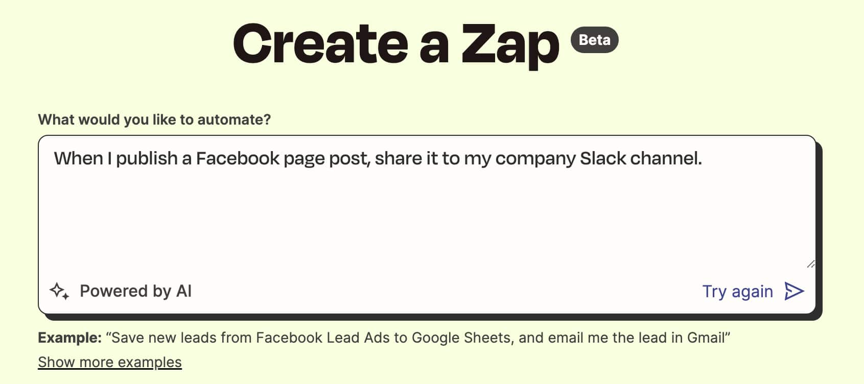Click the Create a Zap heading
The height and width of the screenshot is (384, 864).
[396, 44]
